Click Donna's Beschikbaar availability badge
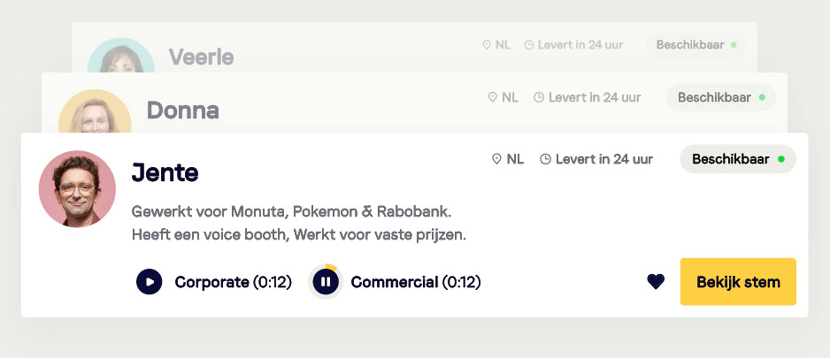This screenshot has width=830, height=358. point(720,97)
